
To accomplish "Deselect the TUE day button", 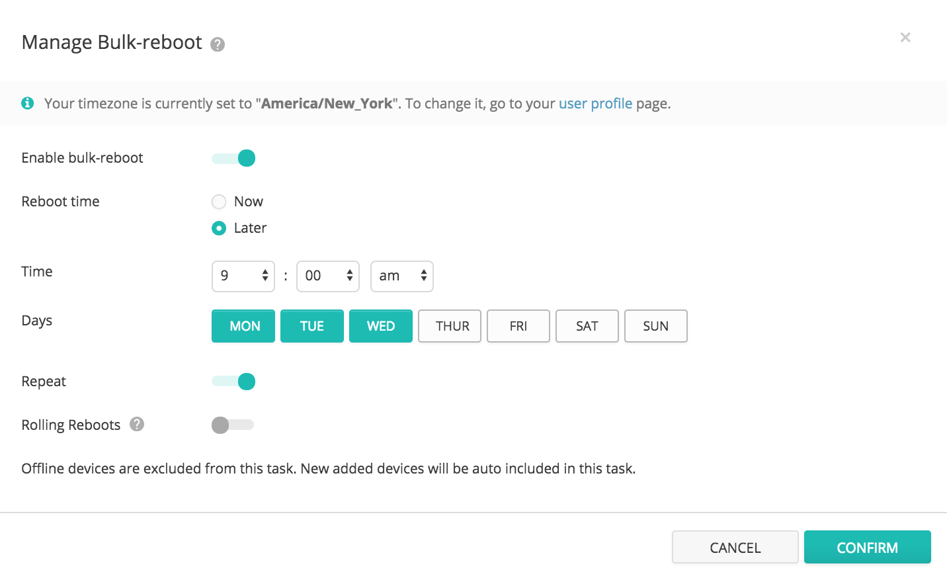I will click(x=312, y=326).
